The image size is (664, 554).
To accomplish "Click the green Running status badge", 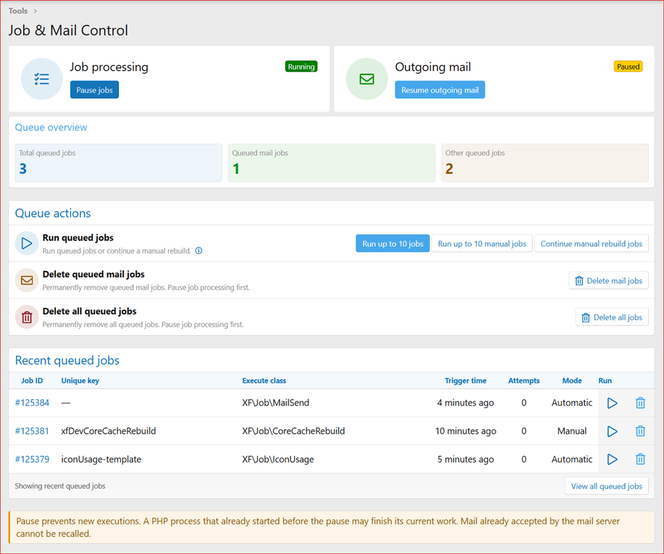I will tap(301, 66).
